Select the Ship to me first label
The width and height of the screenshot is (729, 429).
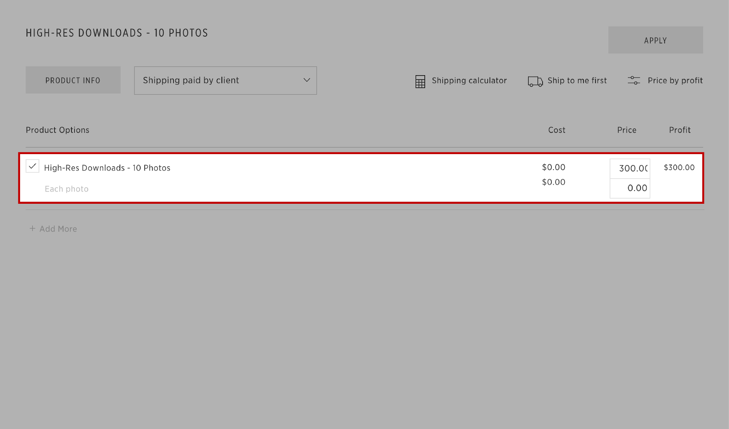[577, 81]
